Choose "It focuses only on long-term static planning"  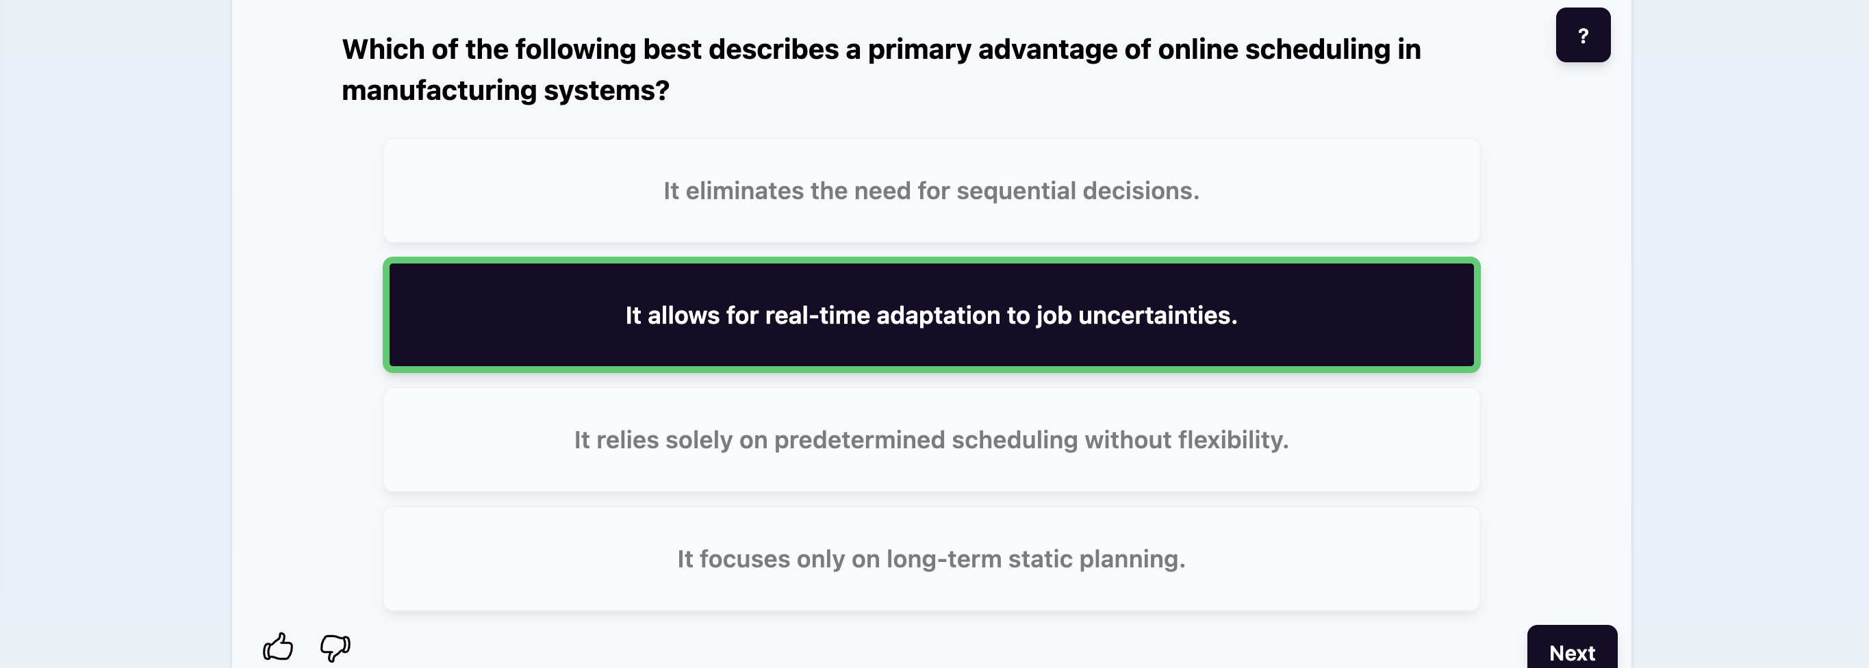click(x=931, y=559)
